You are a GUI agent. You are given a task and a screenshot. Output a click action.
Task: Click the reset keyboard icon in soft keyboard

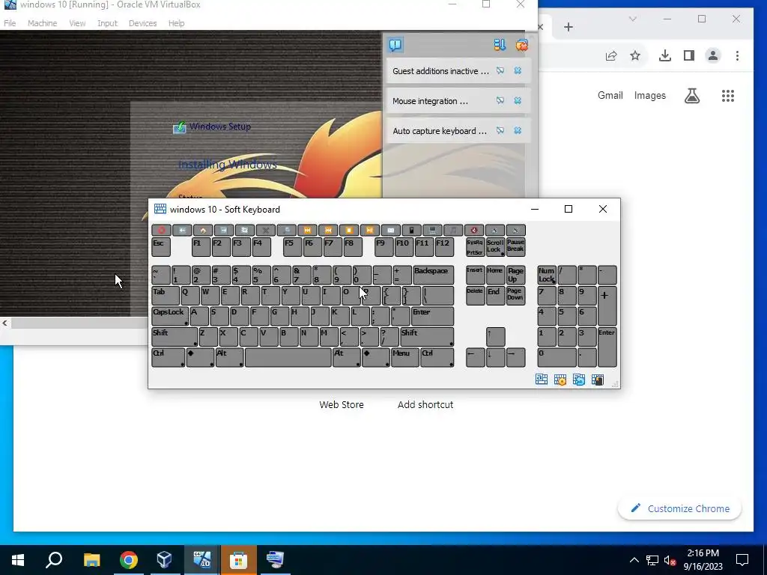pos(579,380)
